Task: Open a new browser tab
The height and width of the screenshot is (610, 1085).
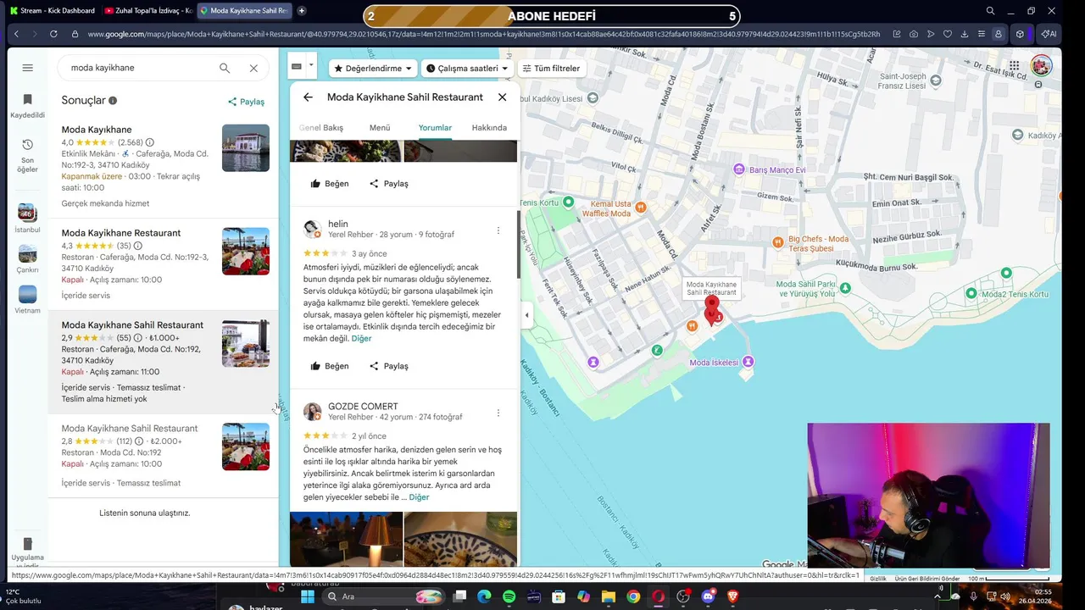Action: click(302, 11)
